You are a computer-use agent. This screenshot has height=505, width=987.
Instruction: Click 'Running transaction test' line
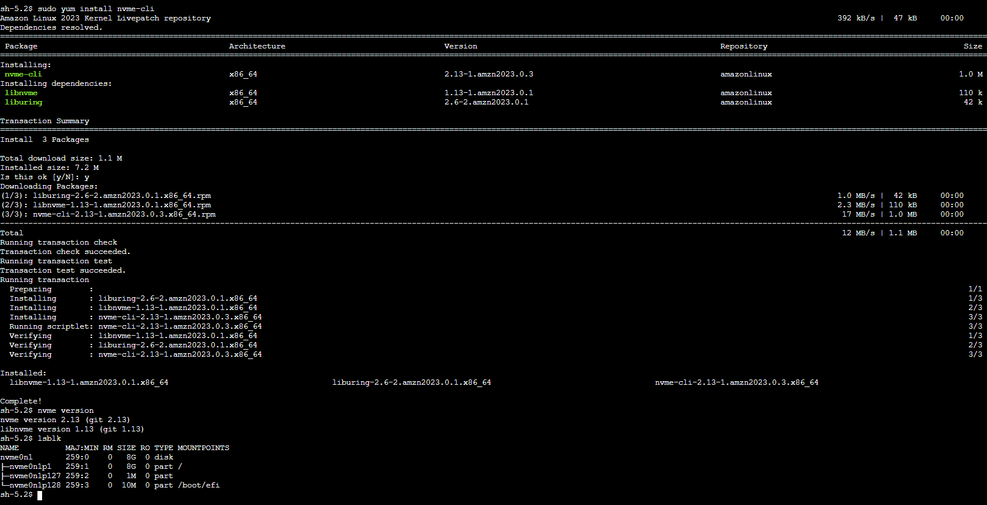(56, 261)
